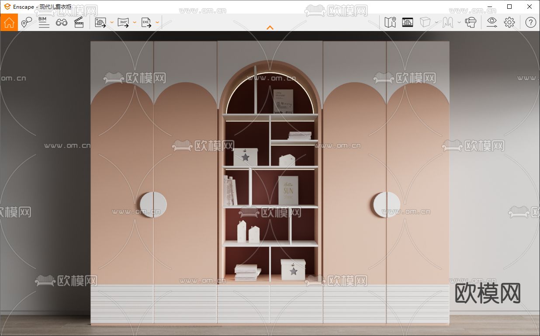Close the Enscape window
Viewport: 540px width, 336px height.
(530, 7)
